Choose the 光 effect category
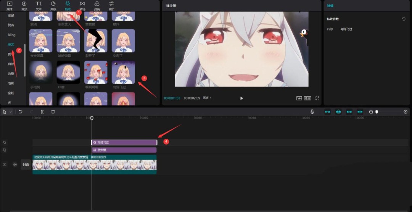 (x=10, y=103)
